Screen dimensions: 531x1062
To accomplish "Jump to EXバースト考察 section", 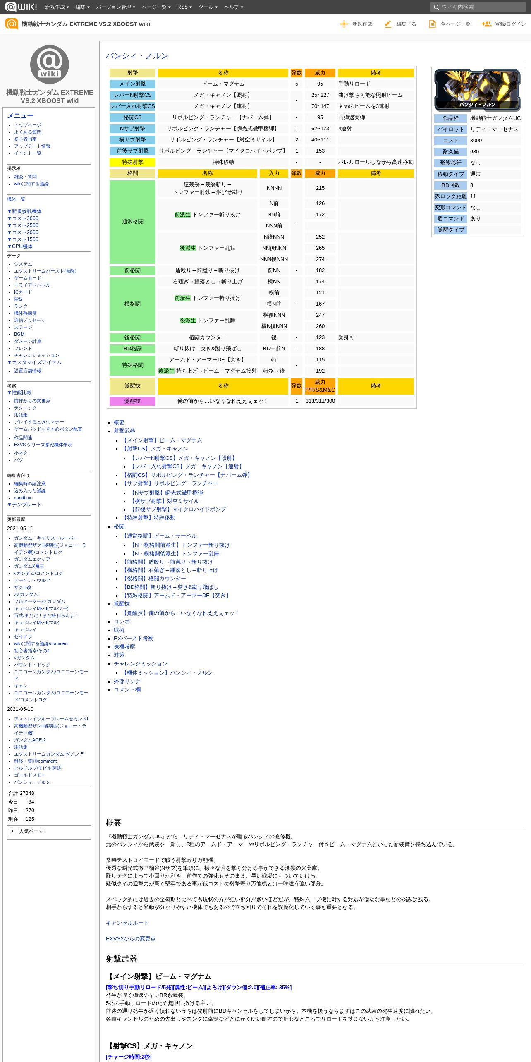I will click(134, 639).
